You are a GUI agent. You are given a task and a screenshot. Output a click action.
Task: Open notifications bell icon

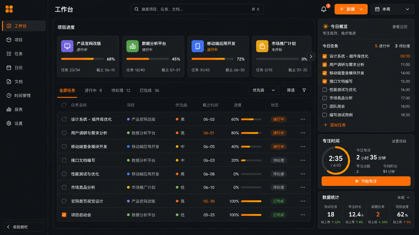click(324, 9)
